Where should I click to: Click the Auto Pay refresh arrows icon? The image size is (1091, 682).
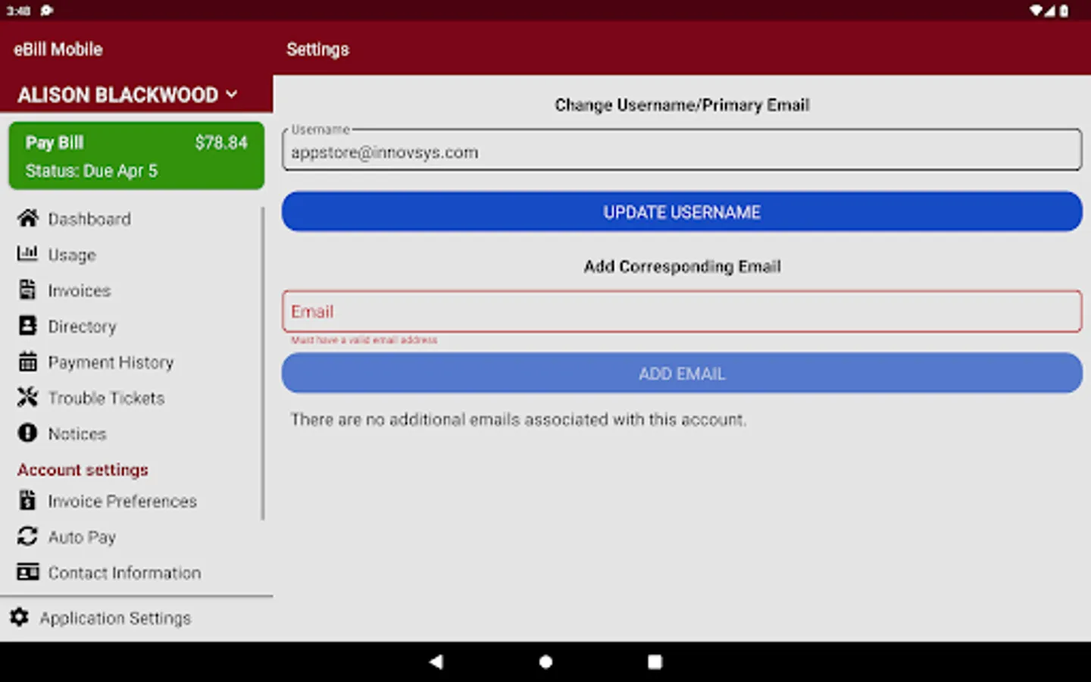(x=27, y=537)
